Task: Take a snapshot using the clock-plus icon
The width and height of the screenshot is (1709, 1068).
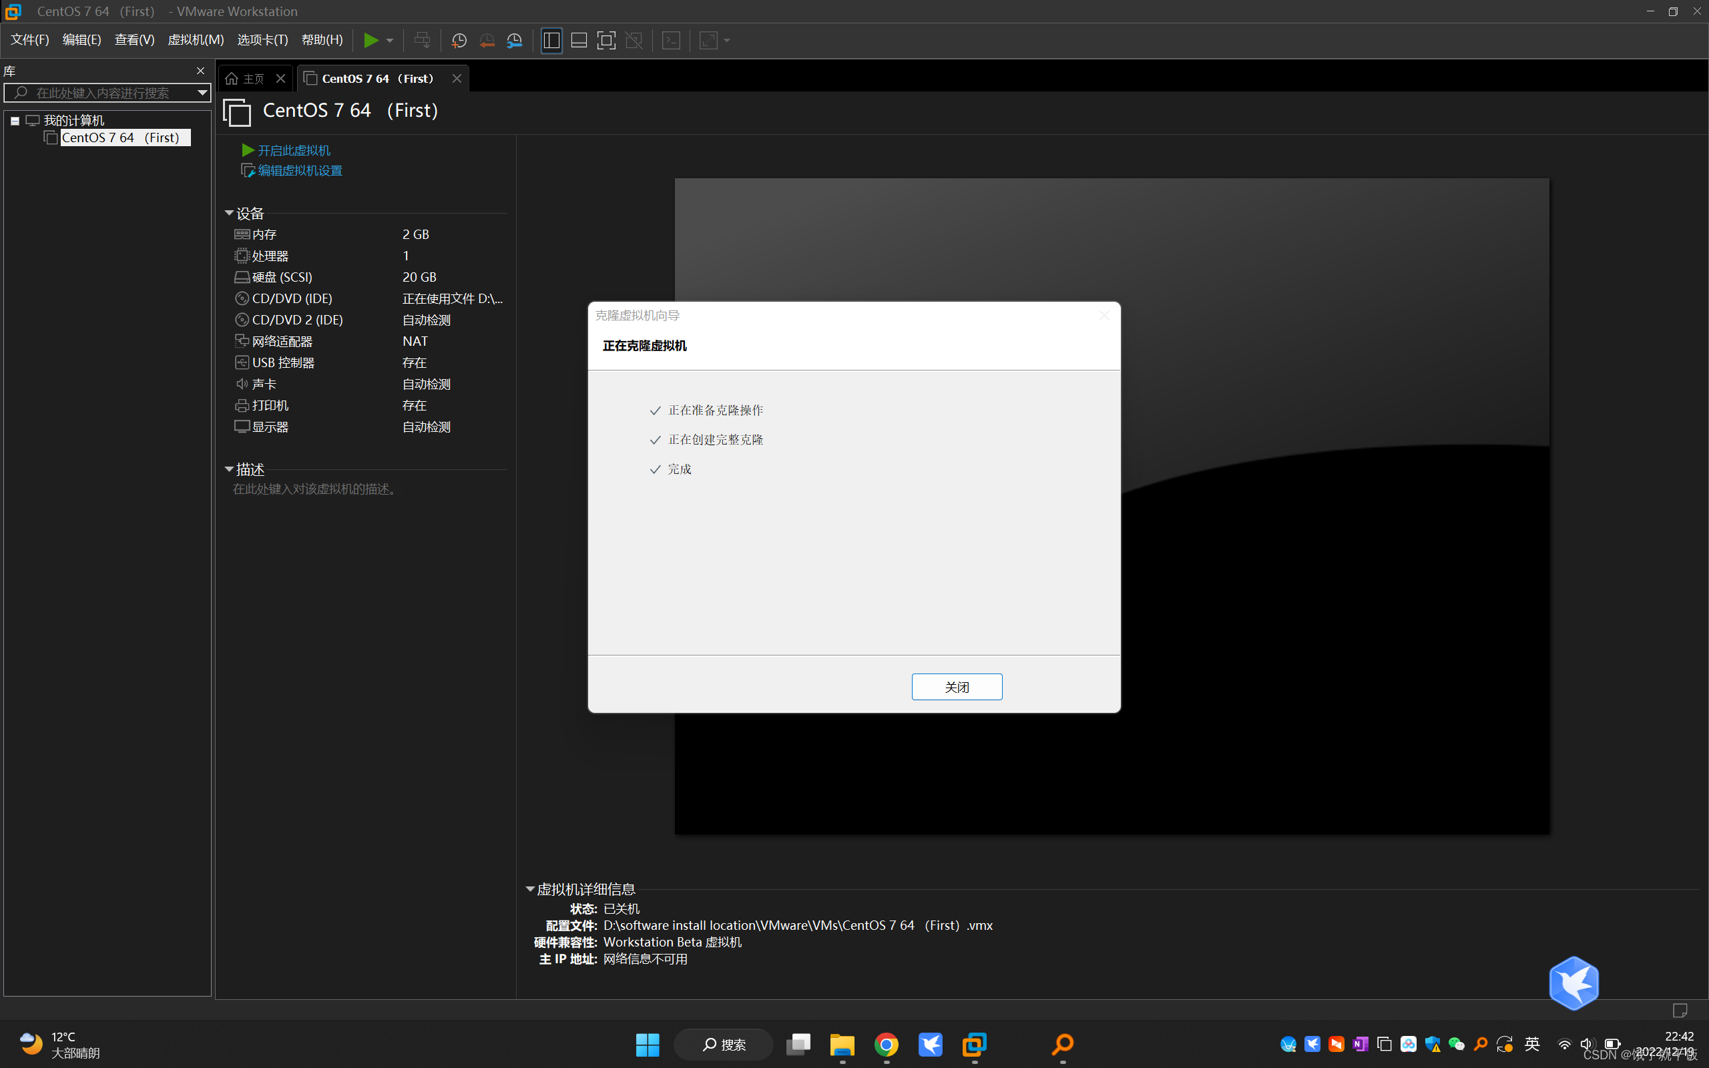Action: [x=459, y=40]
